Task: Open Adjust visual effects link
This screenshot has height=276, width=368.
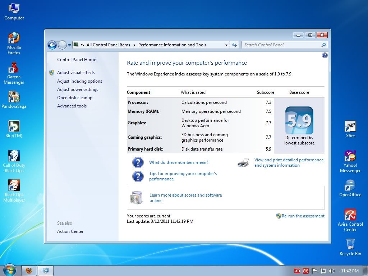Action: click(76, 73)
